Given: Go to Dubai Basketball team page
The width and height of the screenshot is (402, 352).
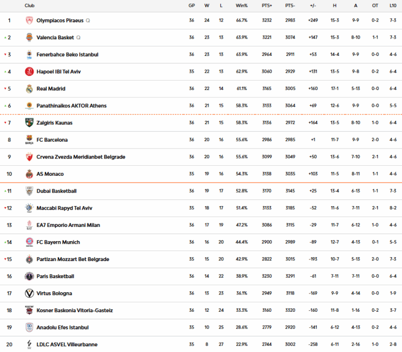Looking at the screenshot, I should [57, 191].
